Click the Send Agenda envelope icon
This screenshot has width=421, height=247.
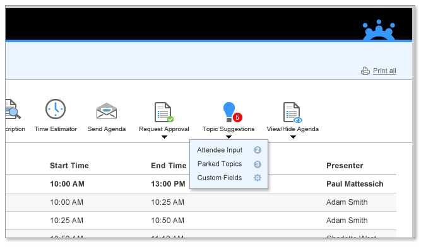[107, 111]
